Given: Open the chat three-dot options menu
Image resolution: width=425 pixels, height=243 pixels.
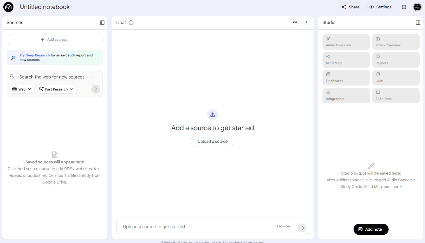Looking at the screenshot, I should click(x=306, y=23).
